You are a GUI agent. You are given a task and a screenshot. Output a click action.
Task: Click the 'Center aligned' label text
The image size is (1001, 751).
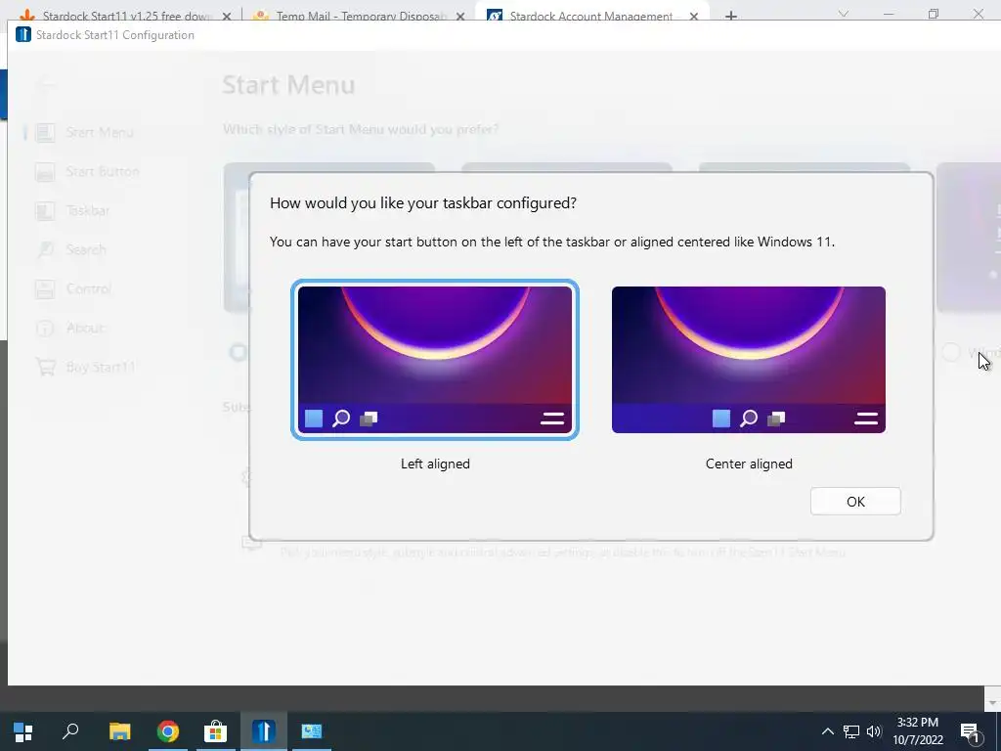pos(748,464)
